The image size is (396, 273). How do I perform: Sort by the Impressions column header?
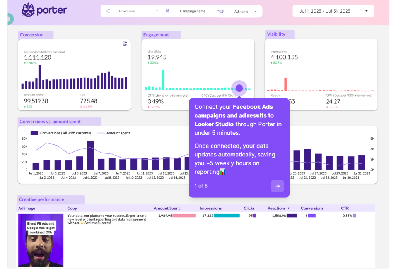tap(210, 208)
